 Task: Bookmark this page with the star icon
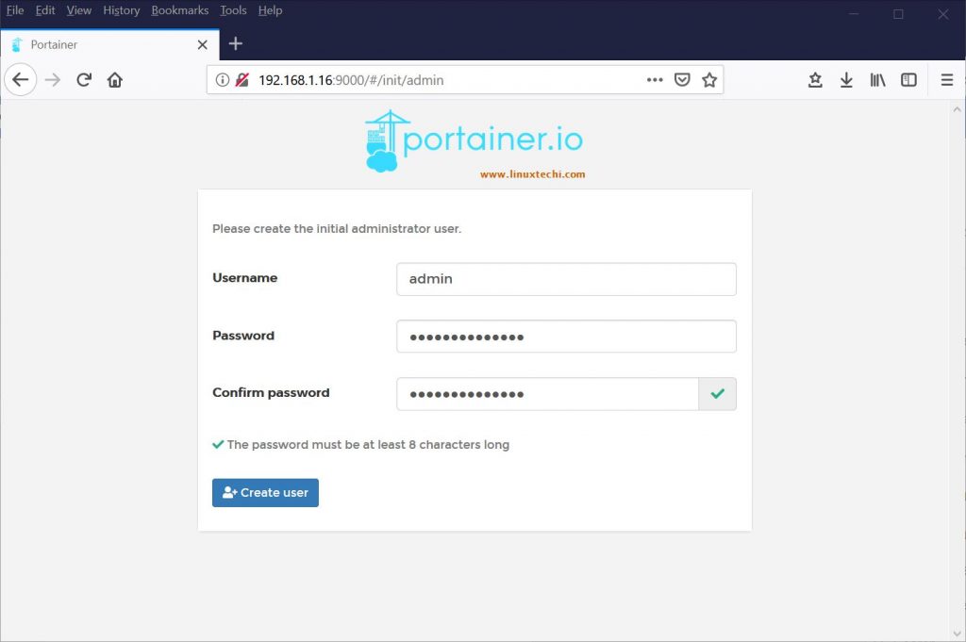point(708,80)
